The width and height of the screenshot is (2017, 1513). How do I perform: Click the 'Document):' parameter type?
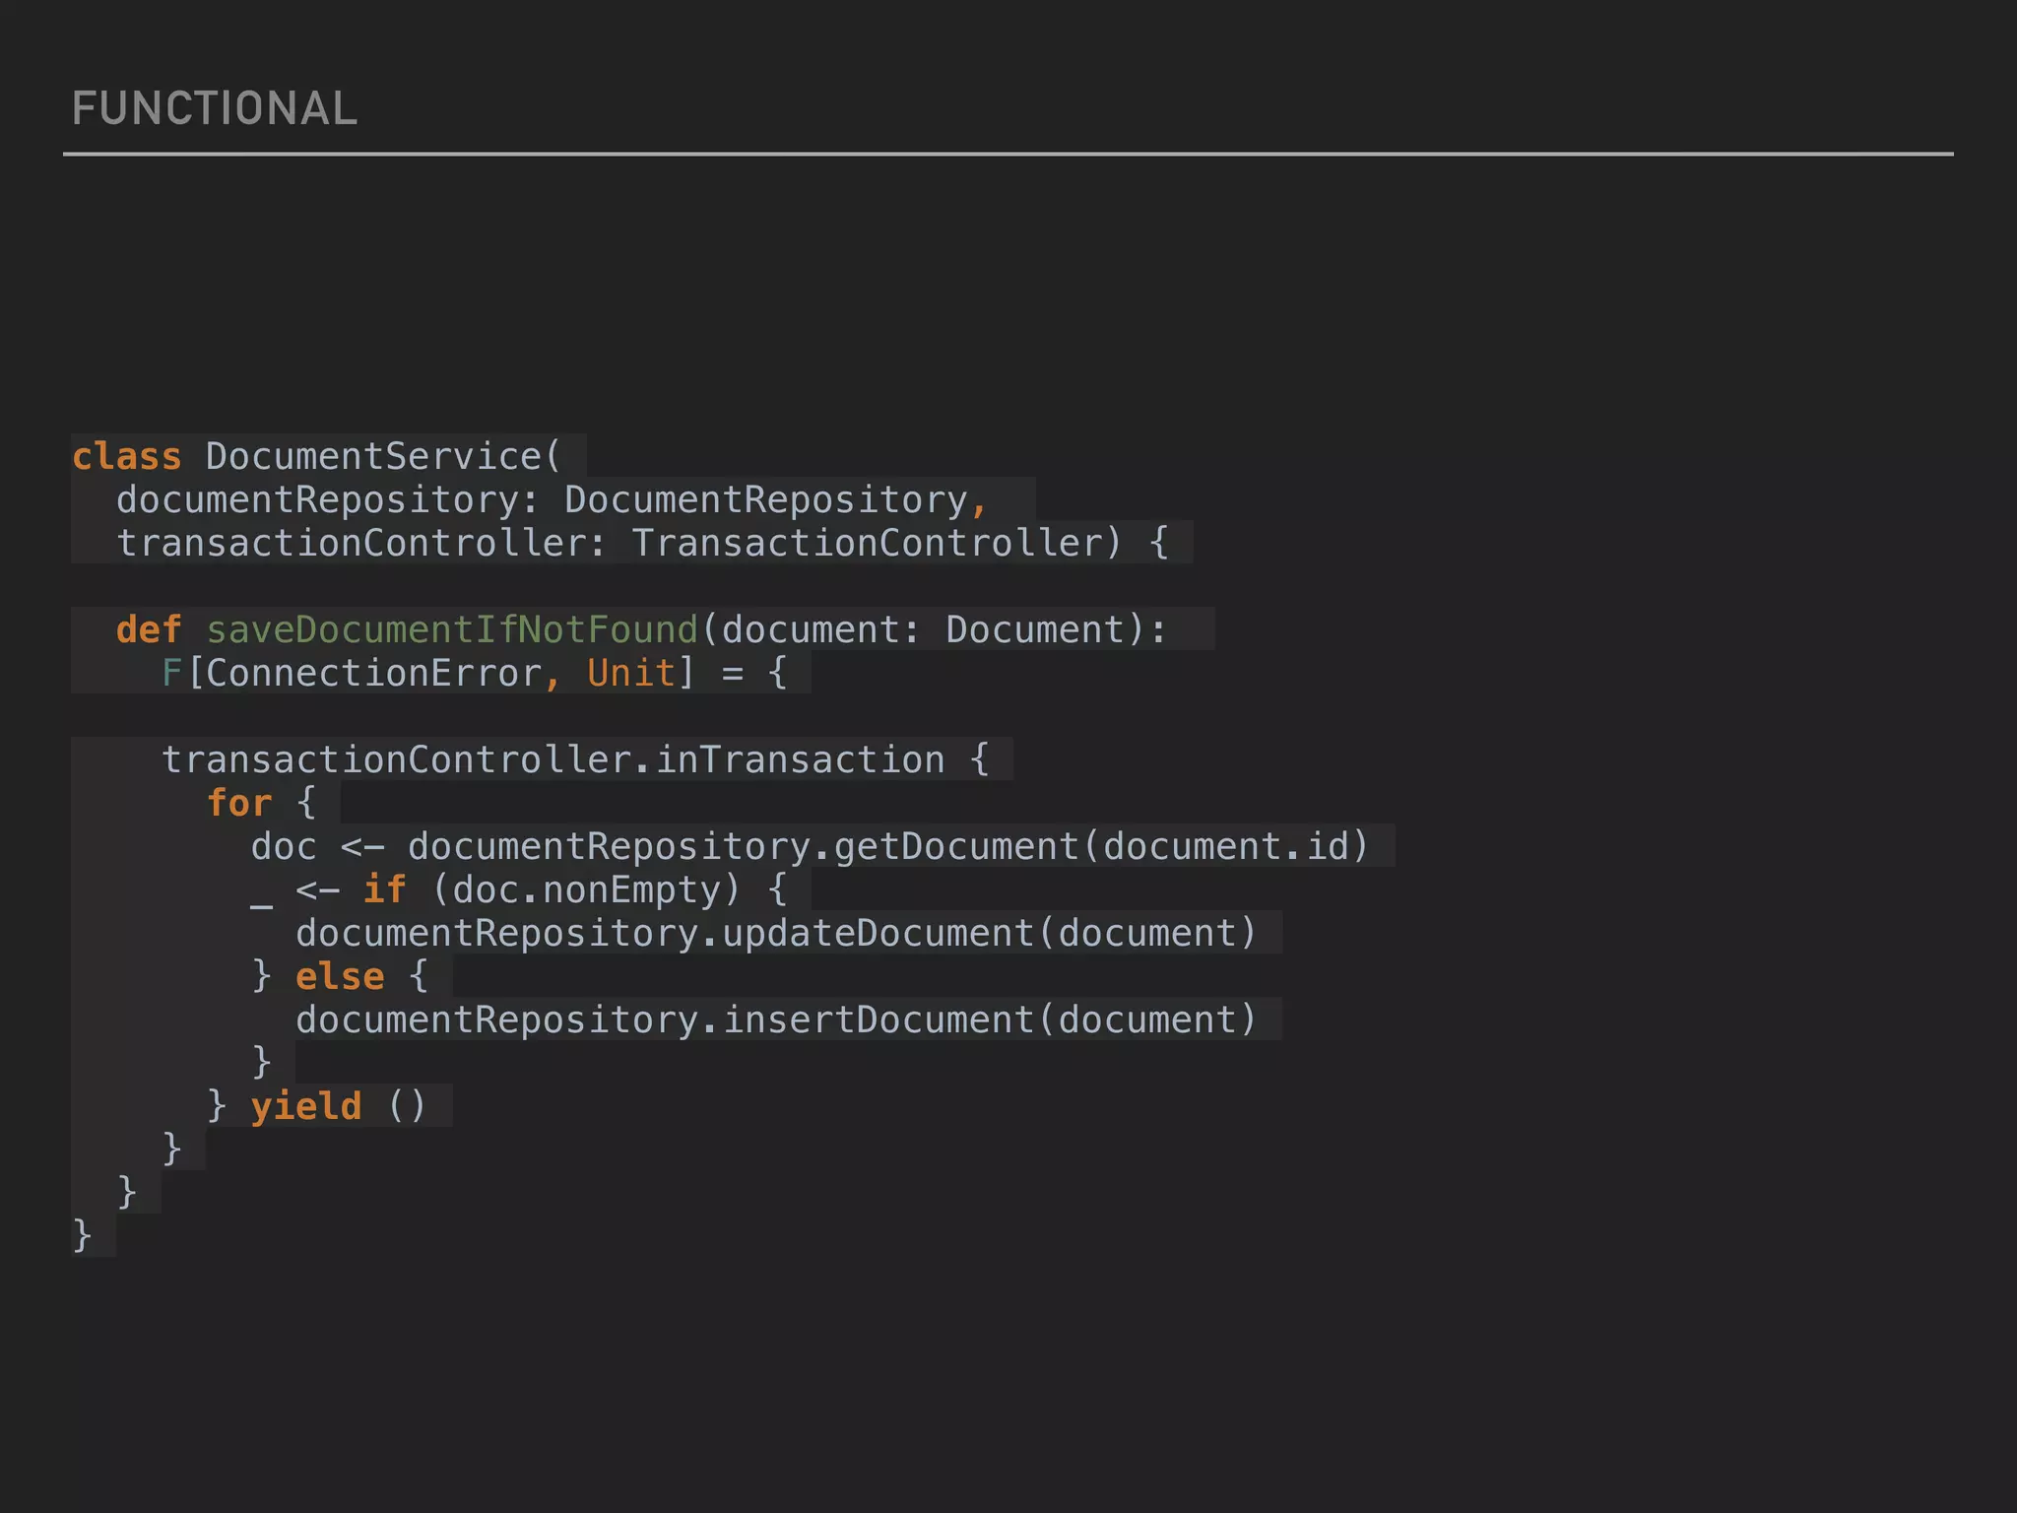[x=1056, y=629]
